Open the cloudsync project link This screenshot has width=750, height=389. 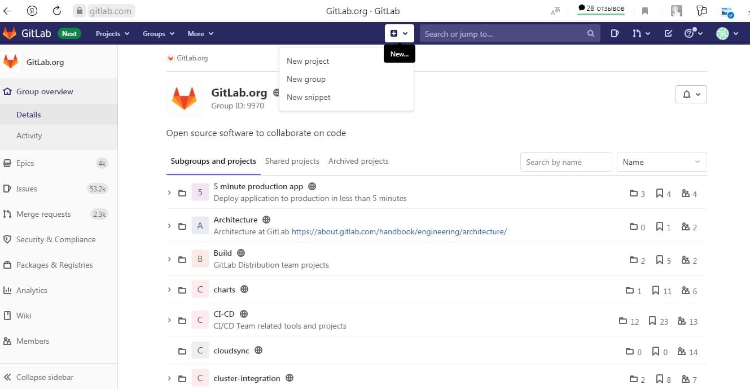[x=231, y=351]
